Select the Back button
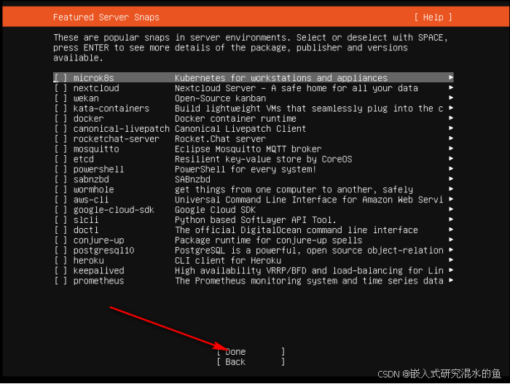The width and height of the screenshot is (510, 384). pos(251,362)
